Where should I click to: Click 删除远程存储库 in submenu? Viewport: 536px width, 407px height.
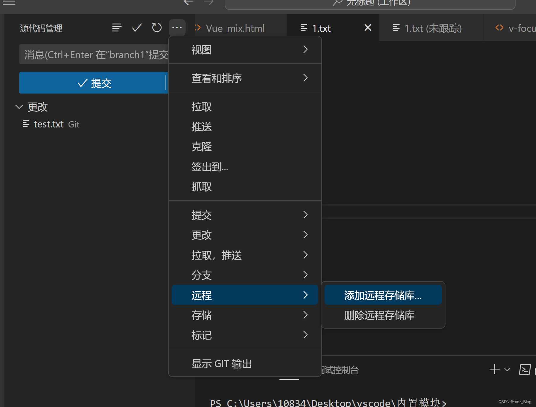click(383, 315)
